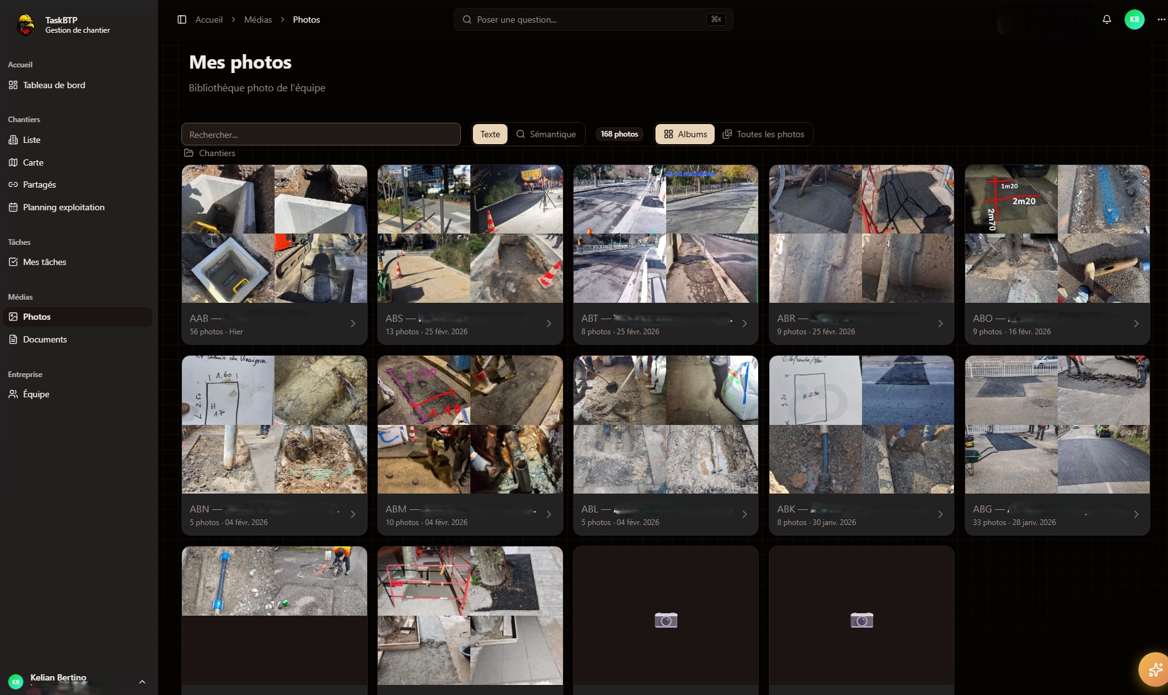
Task: Click the Accueil breadcrumb link
Action: click(x=208, y=20)
